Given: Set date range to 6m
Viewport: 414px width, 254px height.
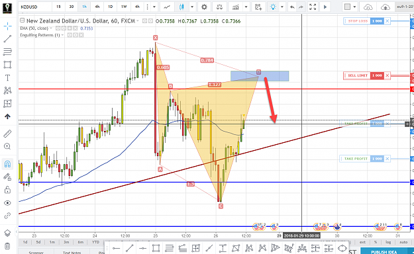Looking at the screenshot, I should click(81, 242).
